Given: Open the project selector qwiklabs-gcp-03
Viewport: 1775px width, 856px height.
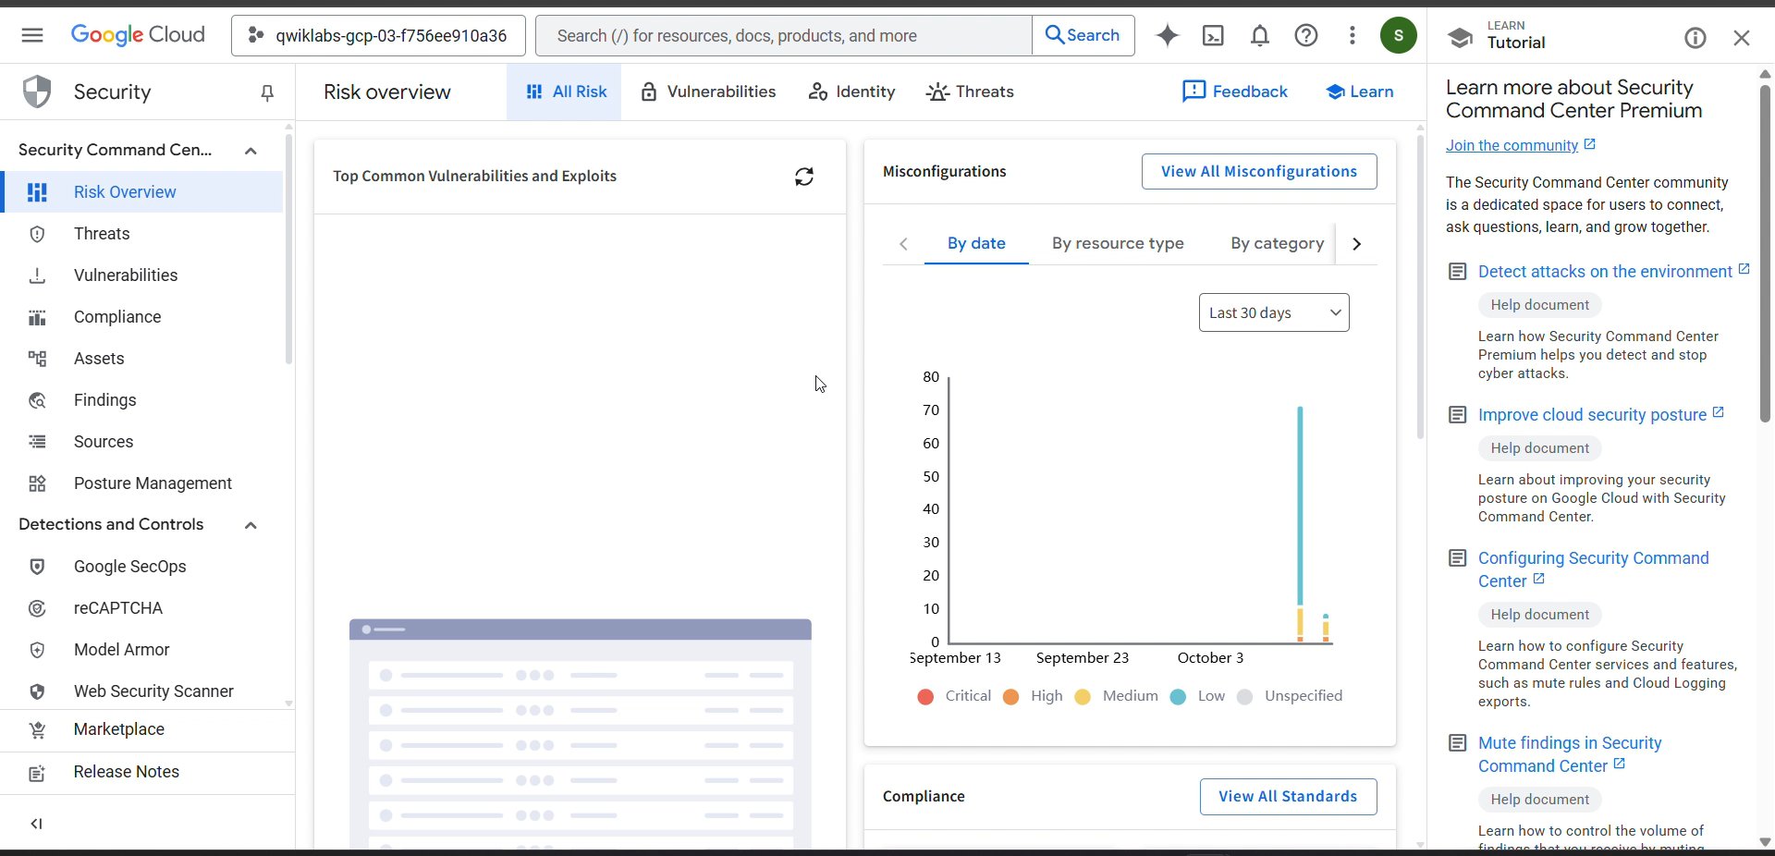Looking at the screenshot, I should pos(378,35).
